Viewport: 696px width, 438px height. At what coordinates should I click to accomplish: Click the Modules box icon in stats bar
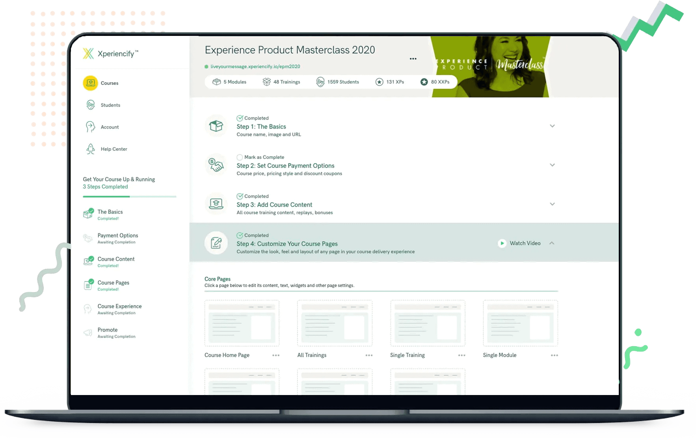216,82
